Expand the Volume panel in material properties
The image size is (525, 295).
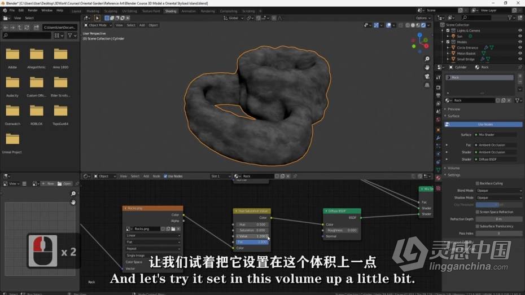click(454, 168)
